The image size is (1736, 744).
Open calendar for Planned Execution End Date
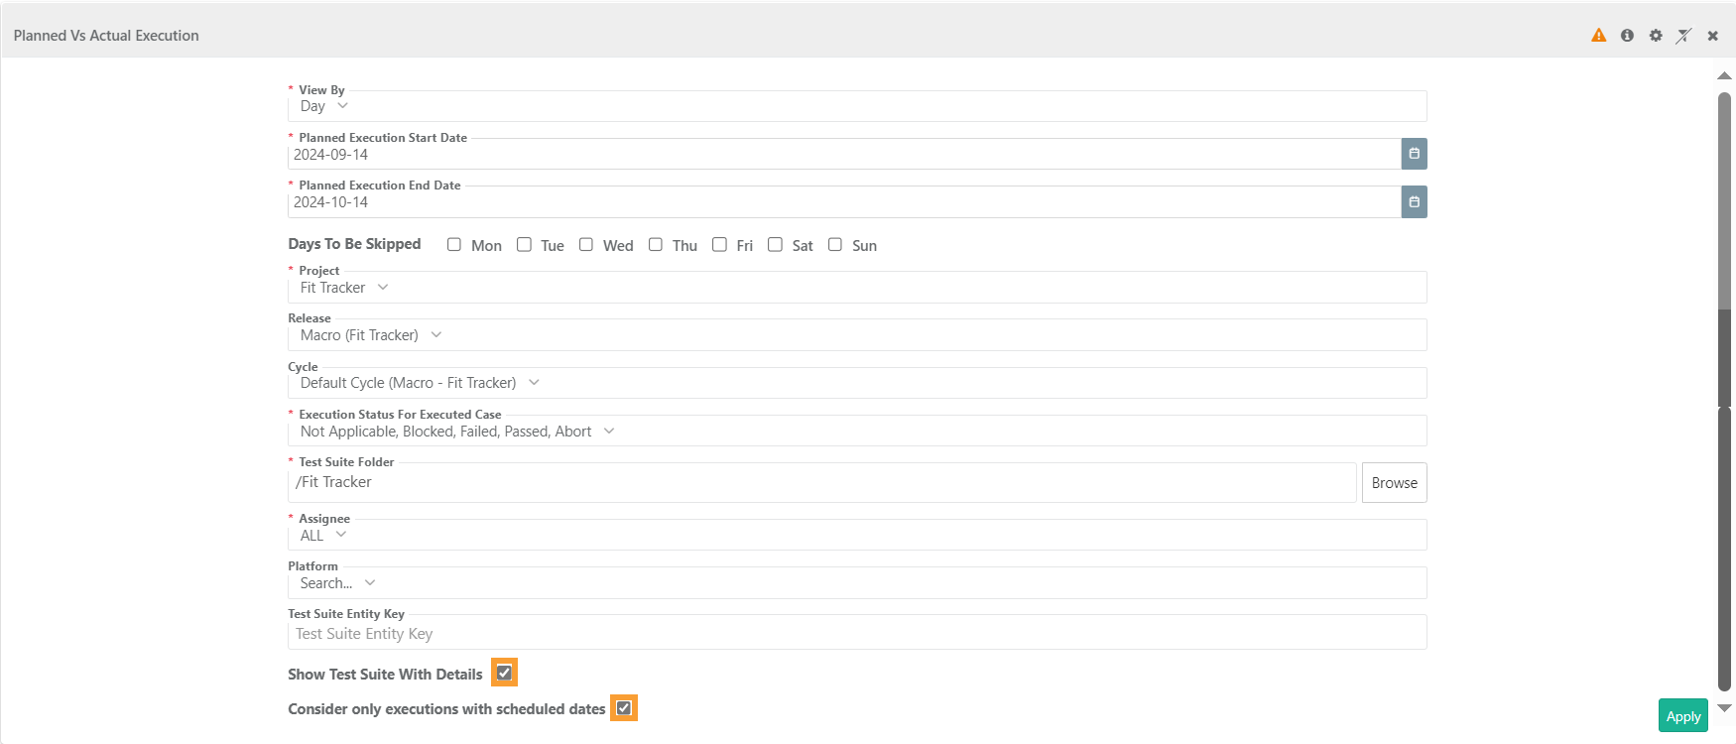pyautogui.click(x=1414, y=202)
